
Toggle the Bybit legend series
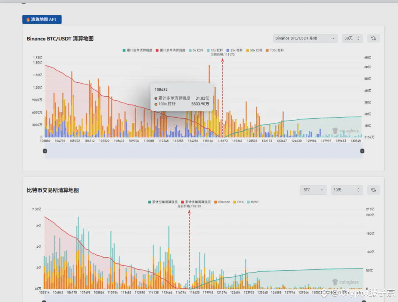253,202
